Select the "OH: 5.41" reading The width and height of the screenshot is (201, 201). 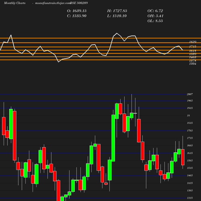155,16
